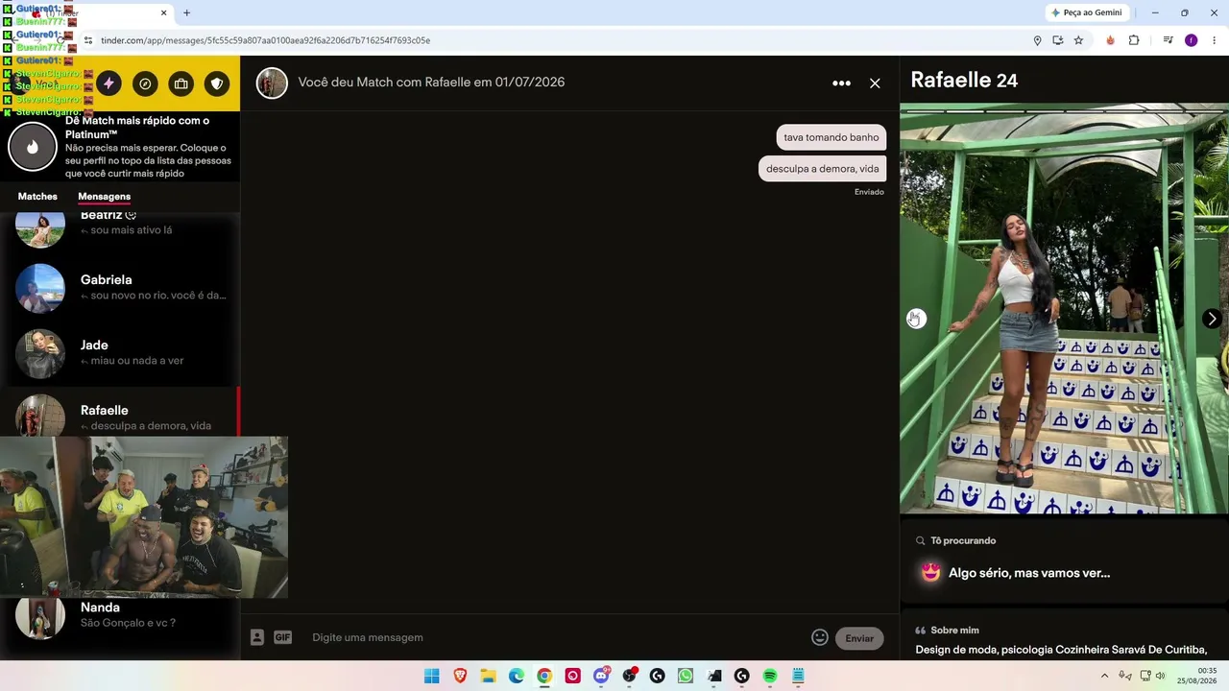
Task: Click the volume icon in system tray
Action: click(x=1160, y=677)
